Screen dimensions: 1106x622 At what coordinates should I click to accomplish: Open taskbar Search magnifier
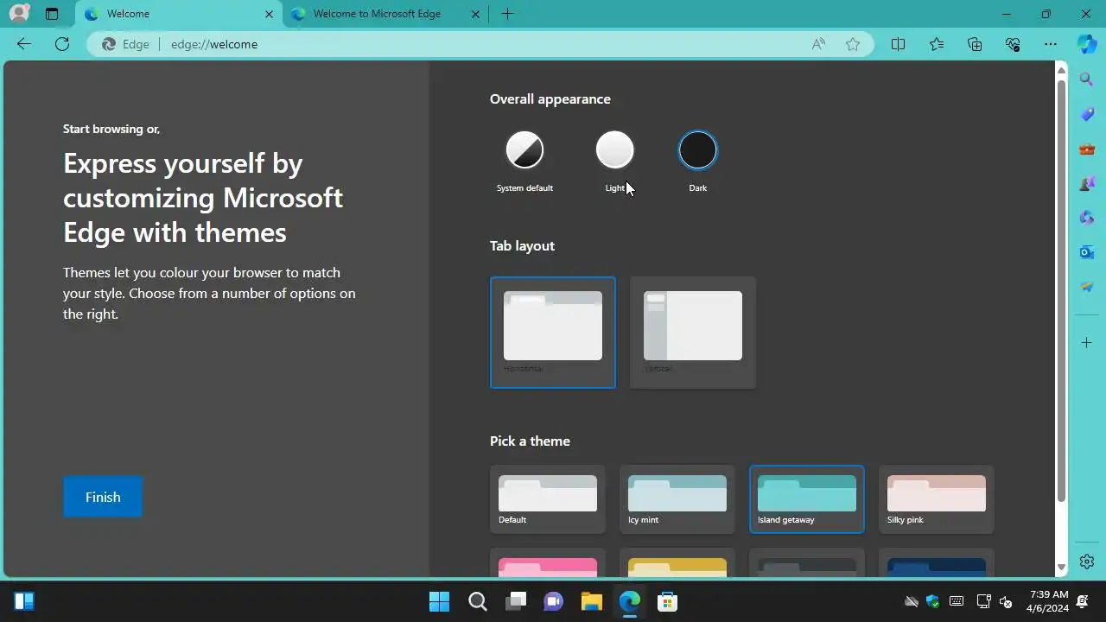477,601
